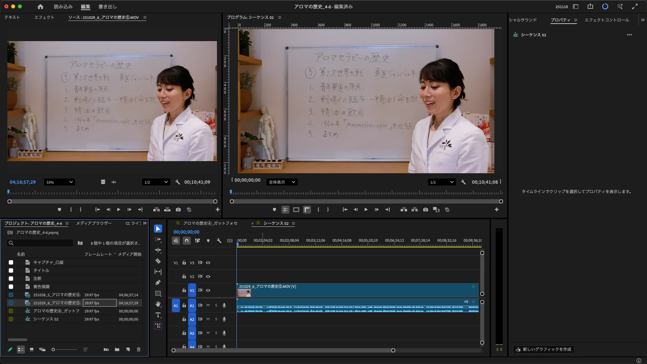Select the Type tool
The image size is (647, 364).
tap(158, 315)
